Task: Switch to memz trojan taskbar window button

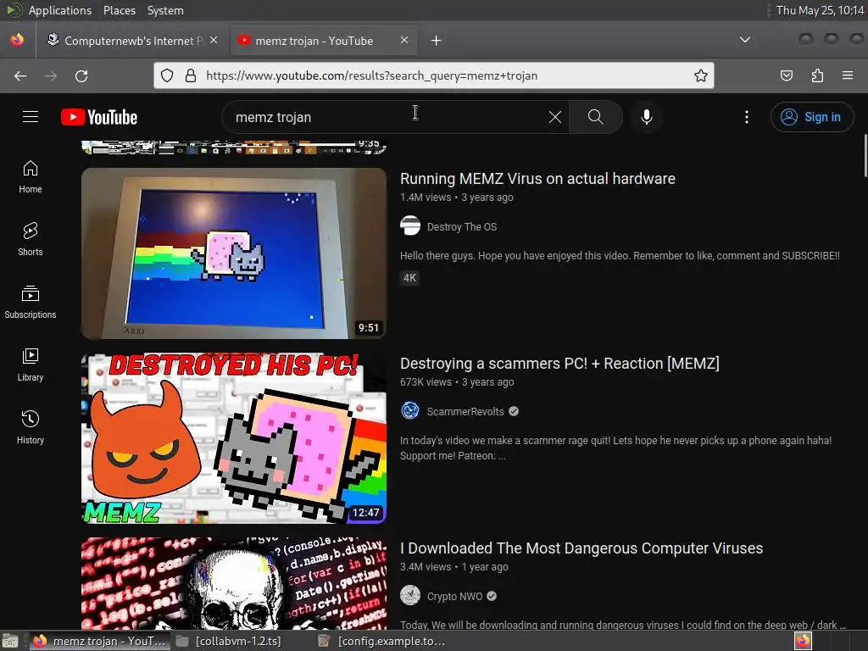Action: tap(99, 641)
